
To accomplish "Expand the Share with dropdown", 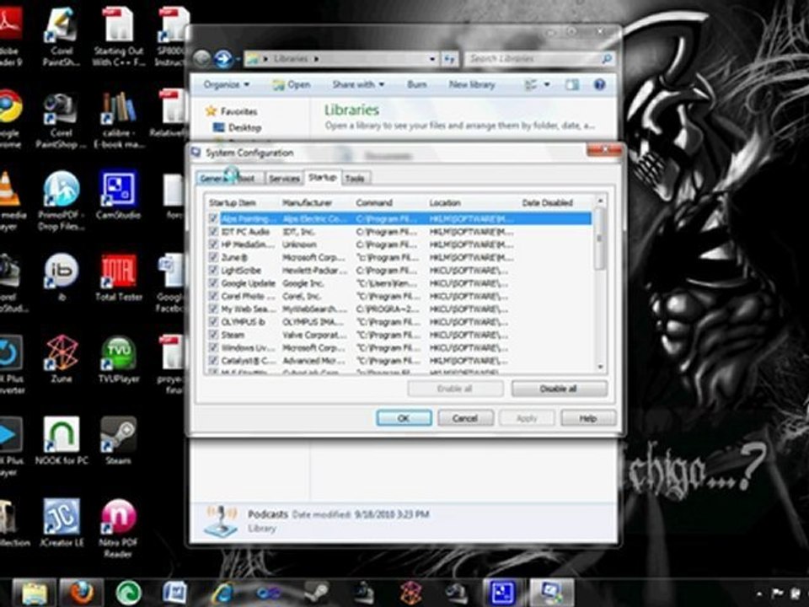I will coord(358,84).
